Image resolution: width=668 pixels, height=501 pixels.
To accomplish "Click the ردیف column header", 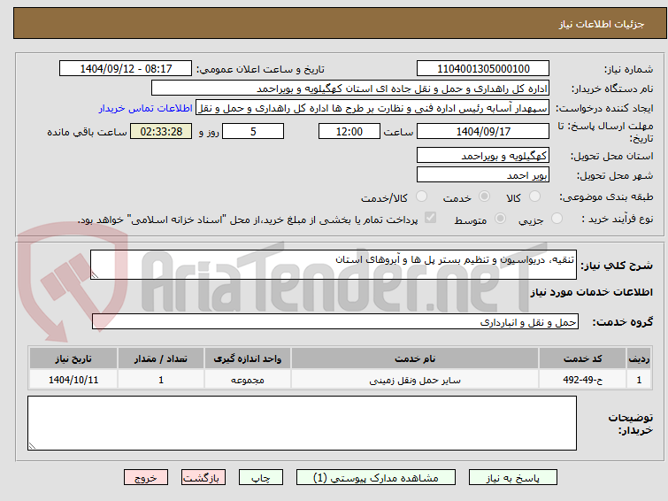I will (x=639, y=358).
